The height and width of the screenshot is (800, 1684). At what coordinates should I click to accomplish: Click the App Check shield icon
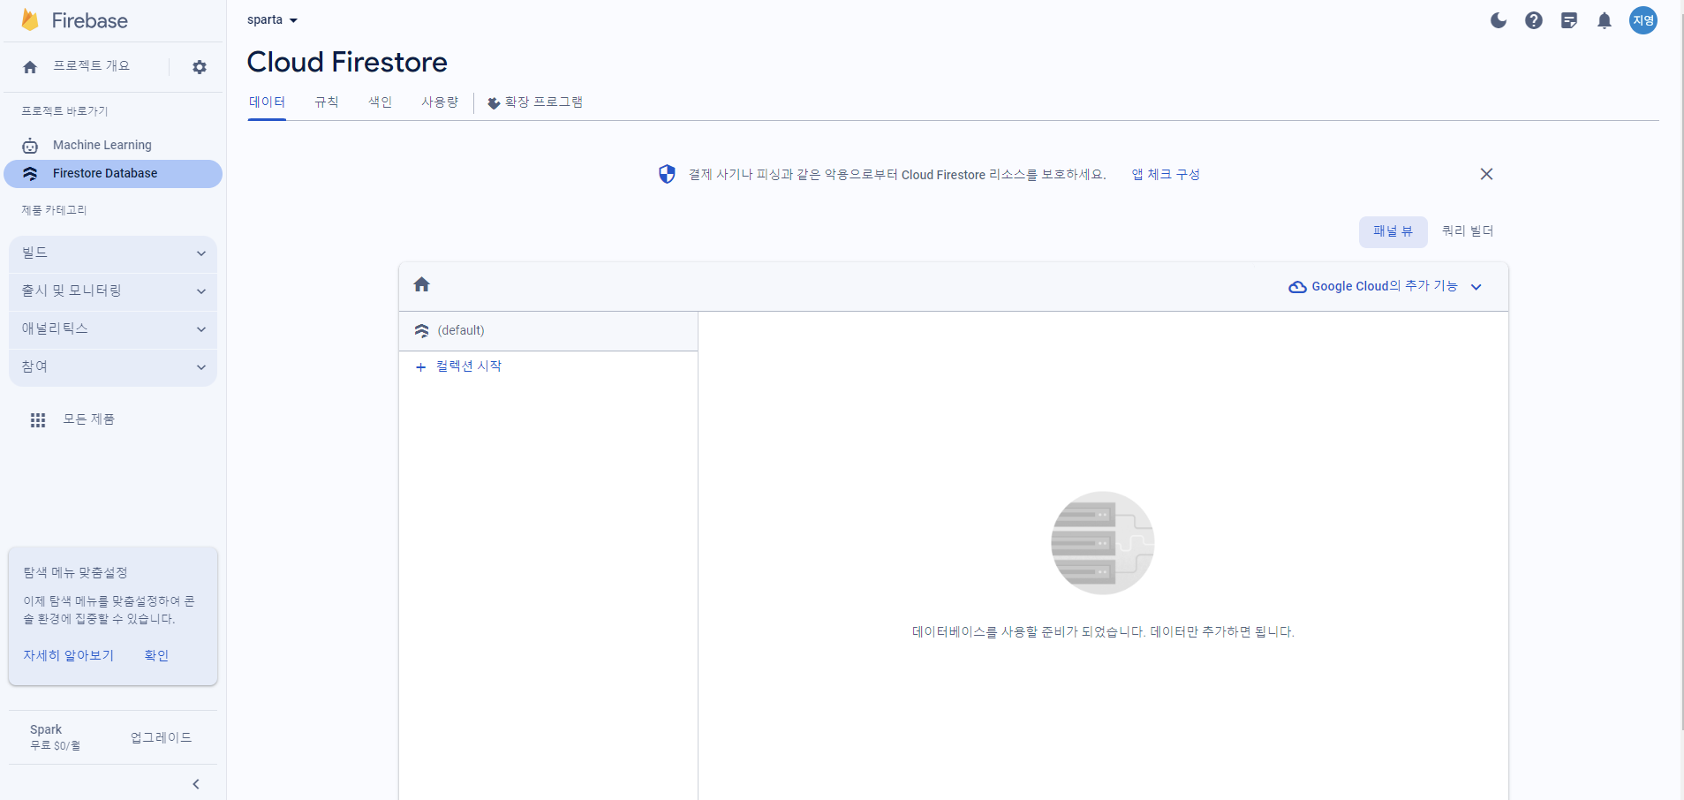click(667, 174)
